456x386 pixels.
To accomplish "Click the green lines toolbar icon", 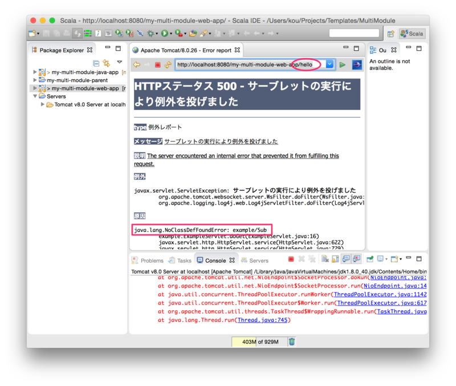I will (x=88, y=34).
